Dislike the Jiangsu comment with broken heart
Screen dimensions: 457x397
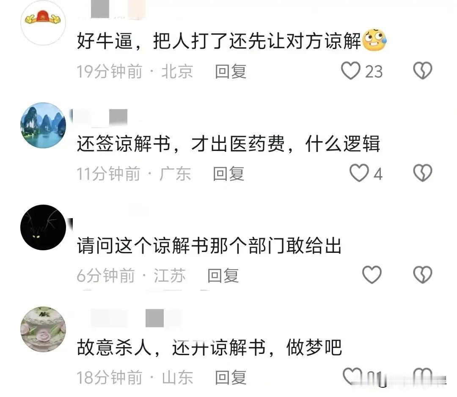[x=423, y=275]
